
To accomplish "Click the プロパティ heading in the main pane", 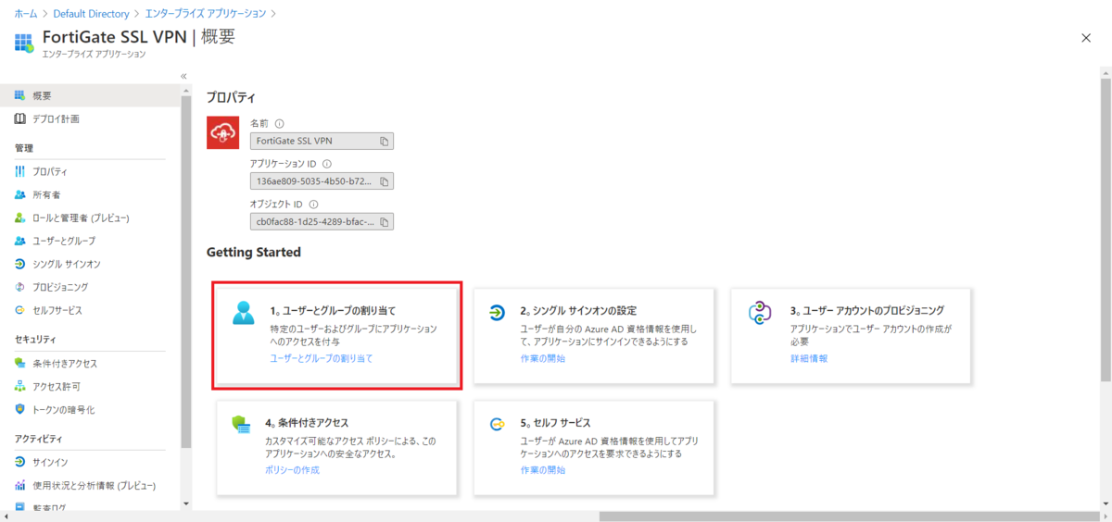I will (231, 97).
